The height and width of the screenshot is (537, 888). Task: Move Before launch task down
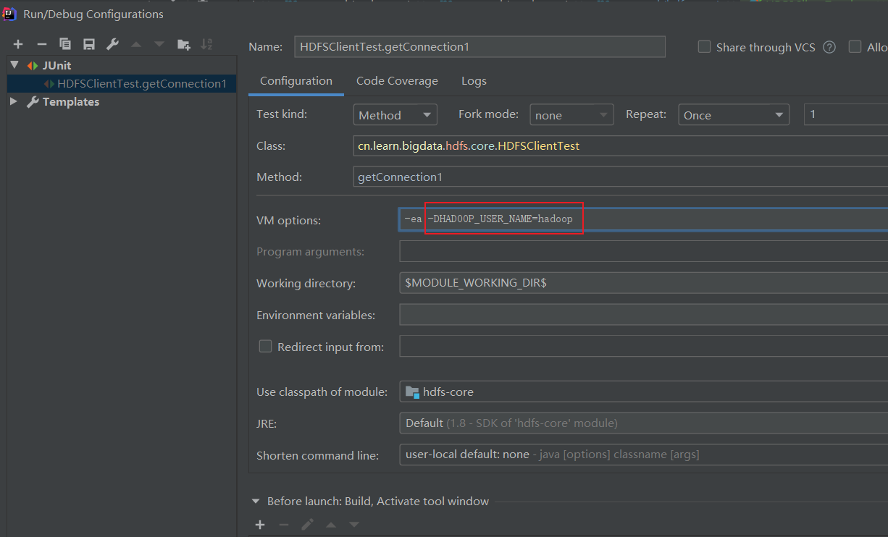coord(354,525)
